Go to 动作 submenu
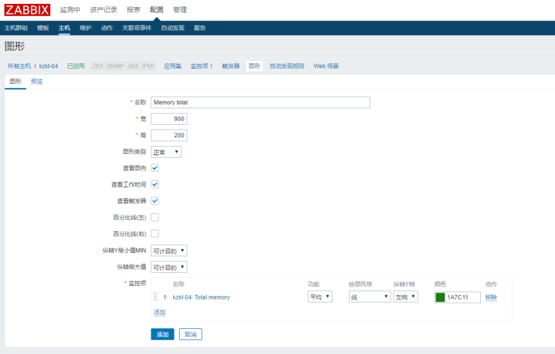The image size is (555, 354). tap(107, 28)
